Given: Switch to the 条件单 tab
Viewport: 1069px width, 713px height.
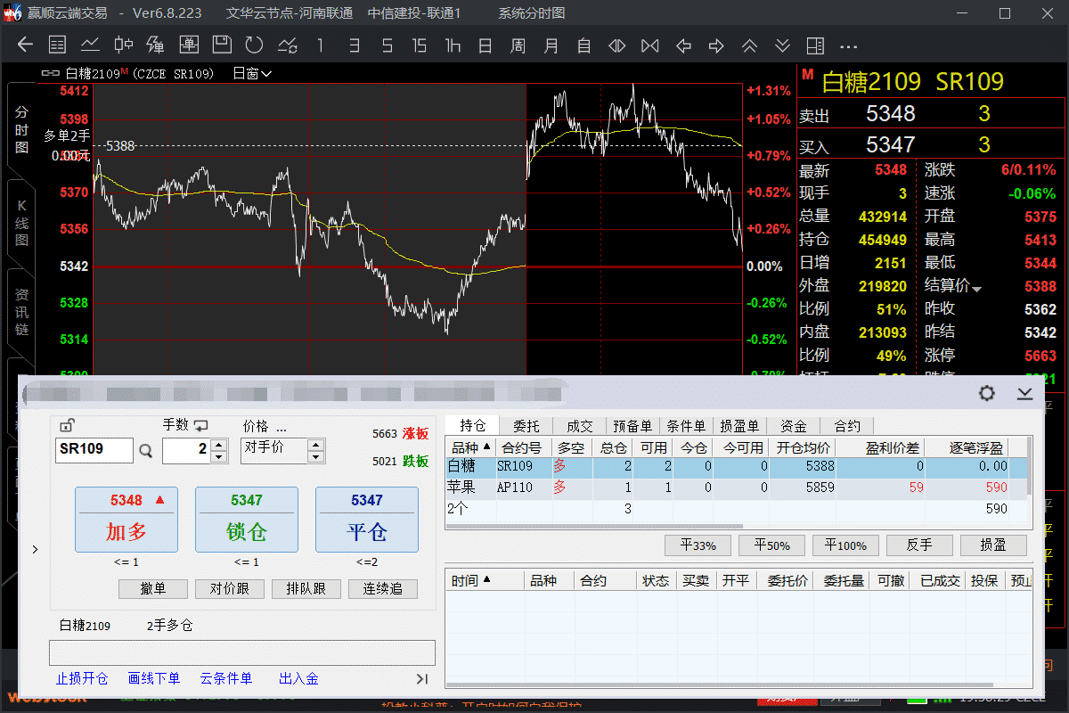Looking at the screenshot, I should click(686, 426).
